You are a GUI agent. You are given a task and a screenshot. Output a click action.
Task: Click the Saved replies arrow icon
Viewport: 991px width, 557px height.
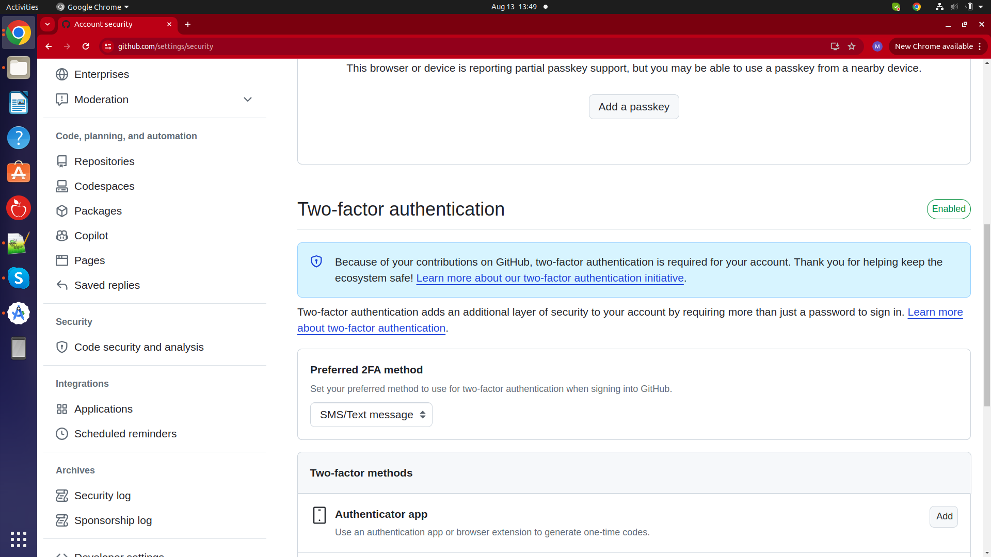point(62,285)
